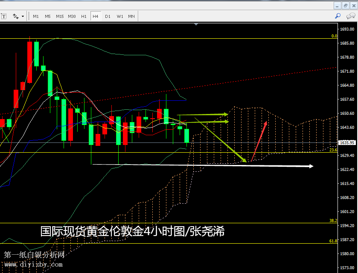Click the chart shift triangle marker
Image resolution: width=358 pixels, height=273 pixels.
[x=196, y=24]
